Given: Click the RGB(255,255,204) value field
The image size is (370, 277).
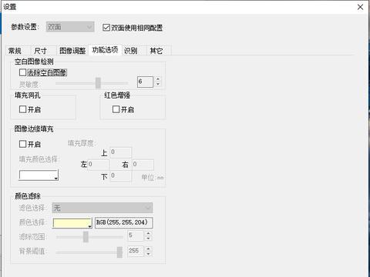Looking at the screenshot, I should point(124,222).
